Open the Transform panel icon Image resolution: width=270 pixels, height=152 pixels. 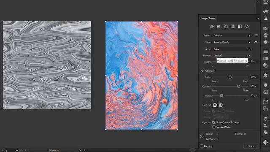click(x=265, y=119)
